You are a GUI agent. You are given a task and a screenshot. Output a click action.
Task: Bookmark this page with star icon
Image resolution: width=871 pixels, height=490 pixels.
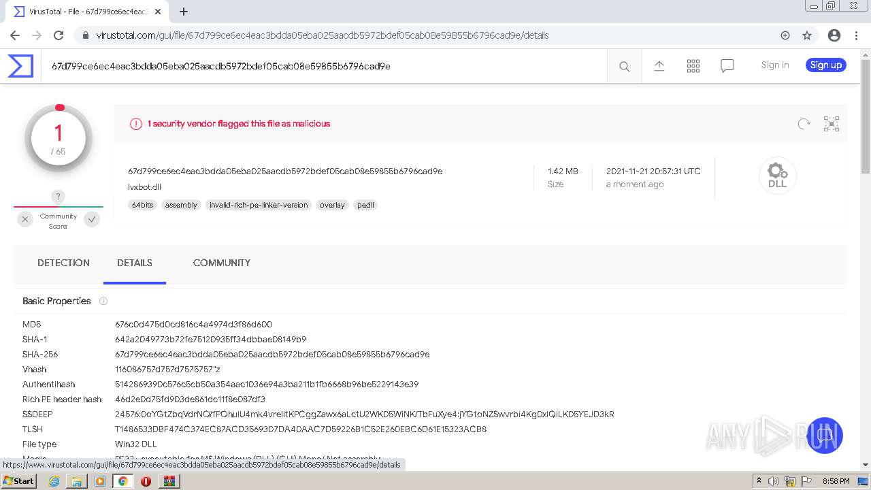tap(807, 35)
